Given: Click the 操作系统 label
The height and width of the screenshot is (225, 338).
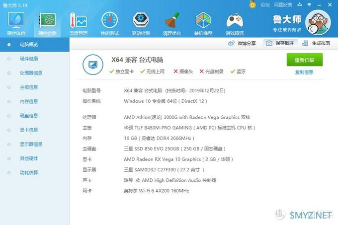Looking at the screenshot, I should tap(91, 101).
